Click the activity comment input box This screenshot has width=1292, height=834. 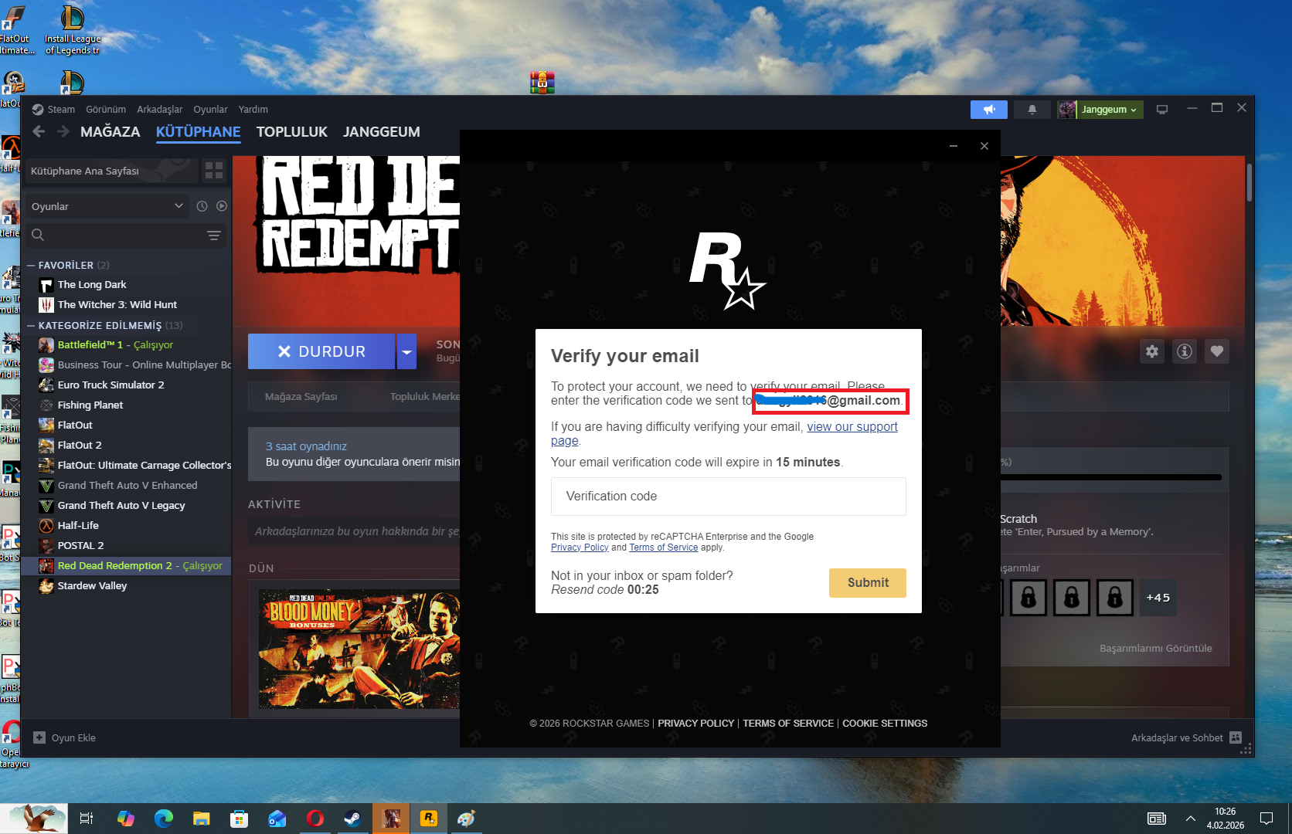click(354, 531)
